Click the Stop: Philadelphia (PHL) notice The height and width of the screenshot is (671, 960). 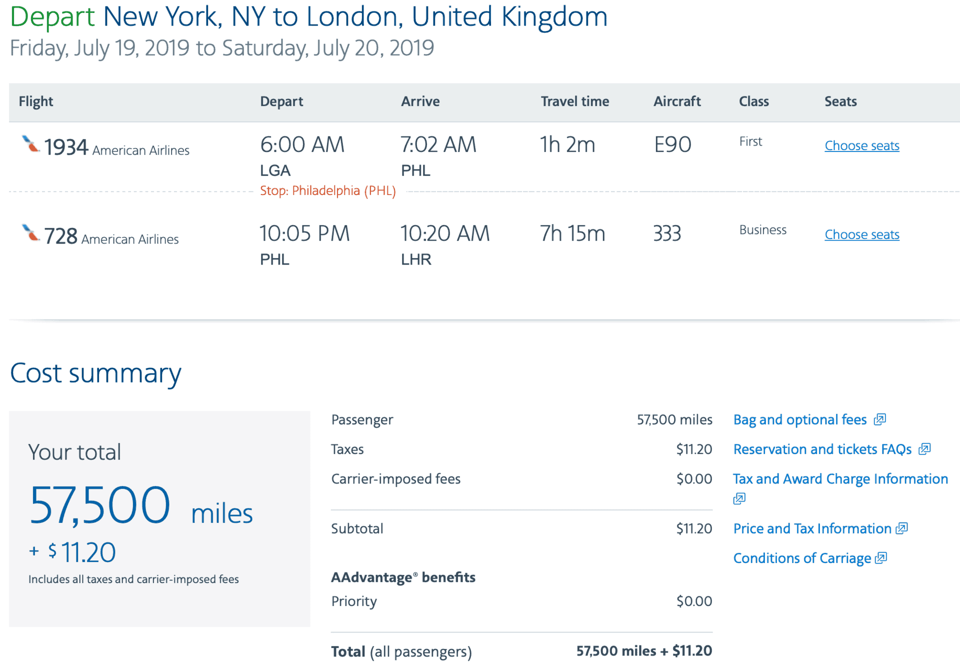tap(328, 190)
